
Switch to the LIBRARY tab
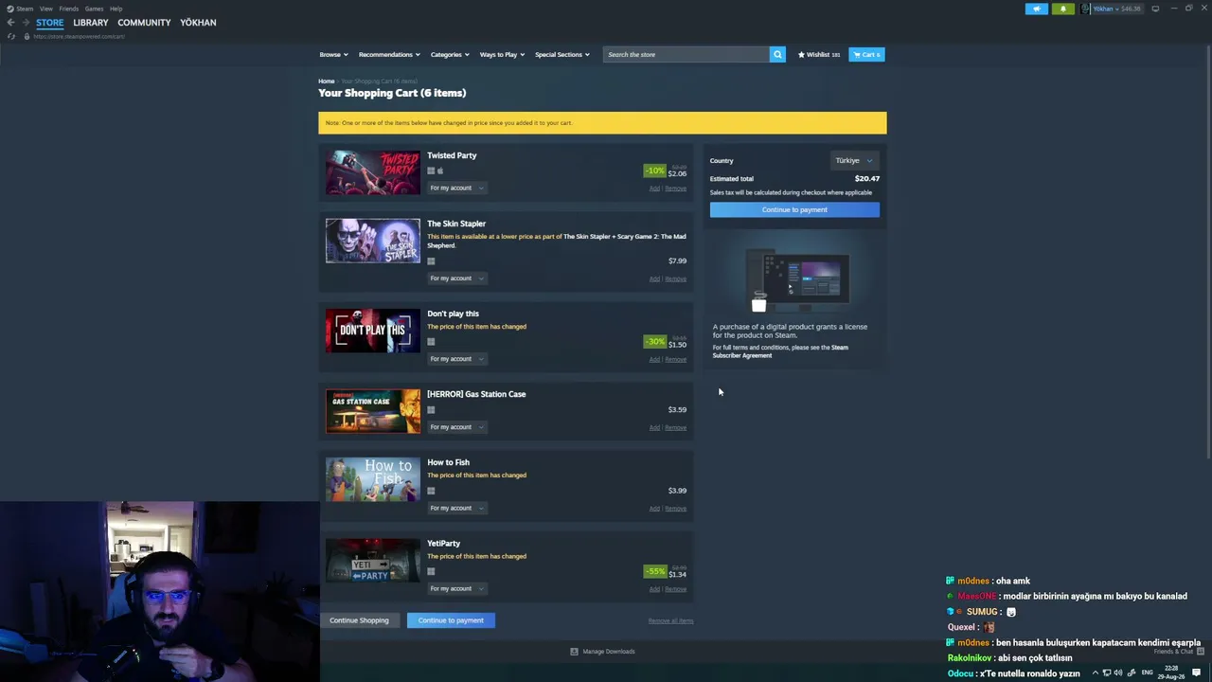(x=91, y=23)
